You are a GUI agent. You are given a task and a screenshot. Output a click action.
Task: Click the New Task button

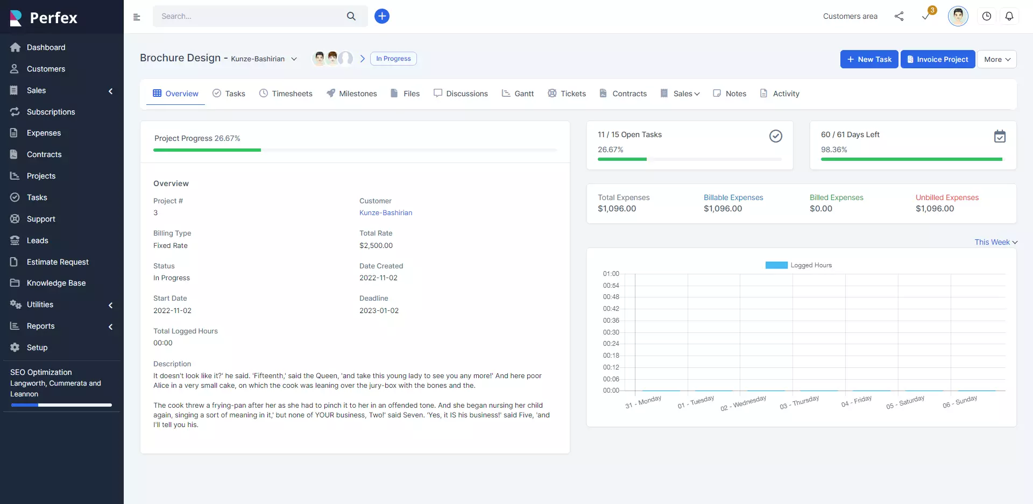point(869,59)
